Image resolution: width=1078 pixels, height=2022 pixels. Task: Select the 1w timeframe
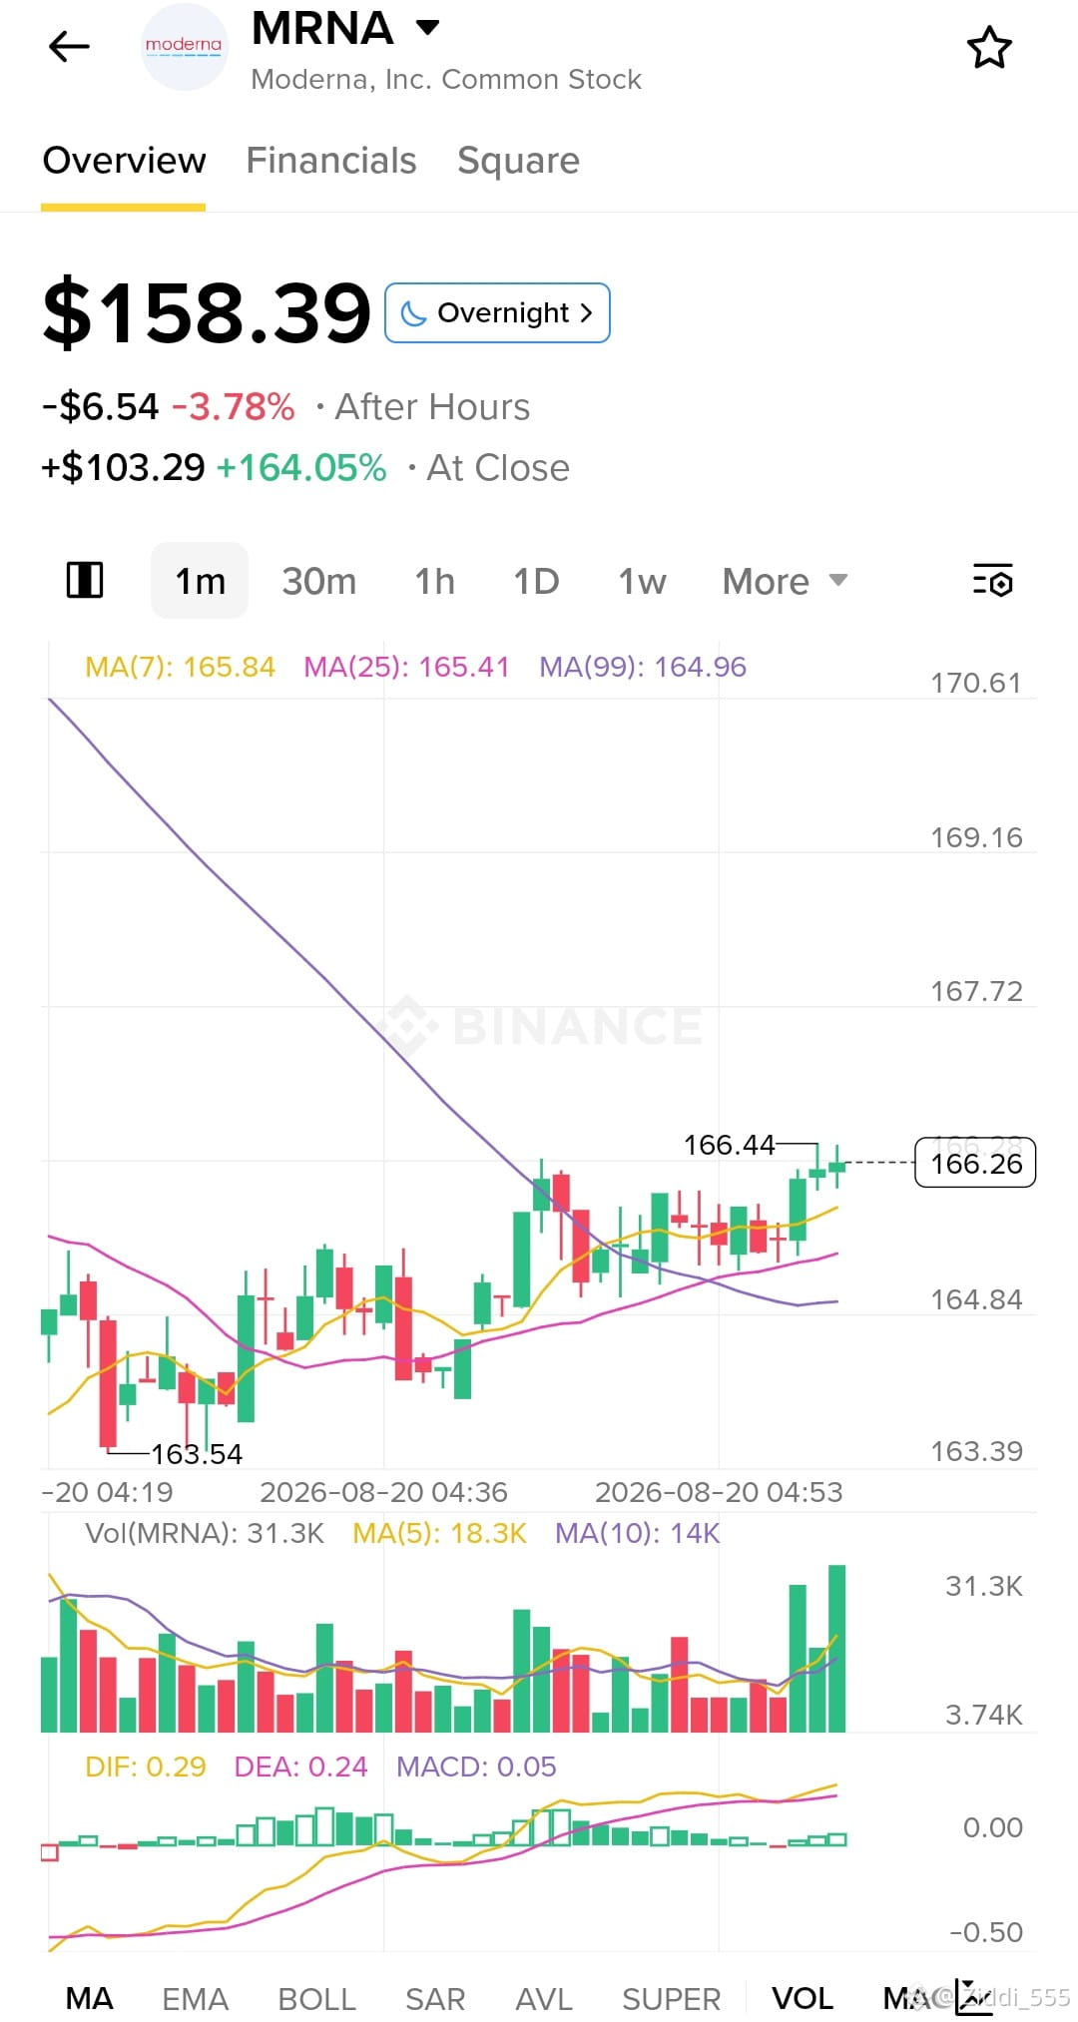(642, 581)
